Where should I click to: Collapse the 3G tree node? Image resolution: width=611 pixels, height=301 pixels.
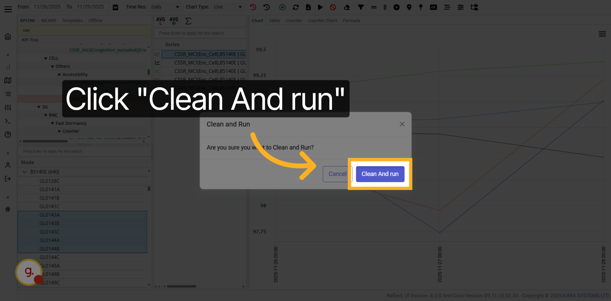(39, 107)
